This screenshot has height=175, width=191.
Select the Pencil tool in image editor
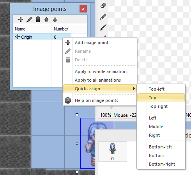point(103,16)
